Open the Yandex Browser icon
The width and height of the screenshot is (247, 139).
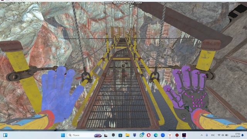(170, 135)
